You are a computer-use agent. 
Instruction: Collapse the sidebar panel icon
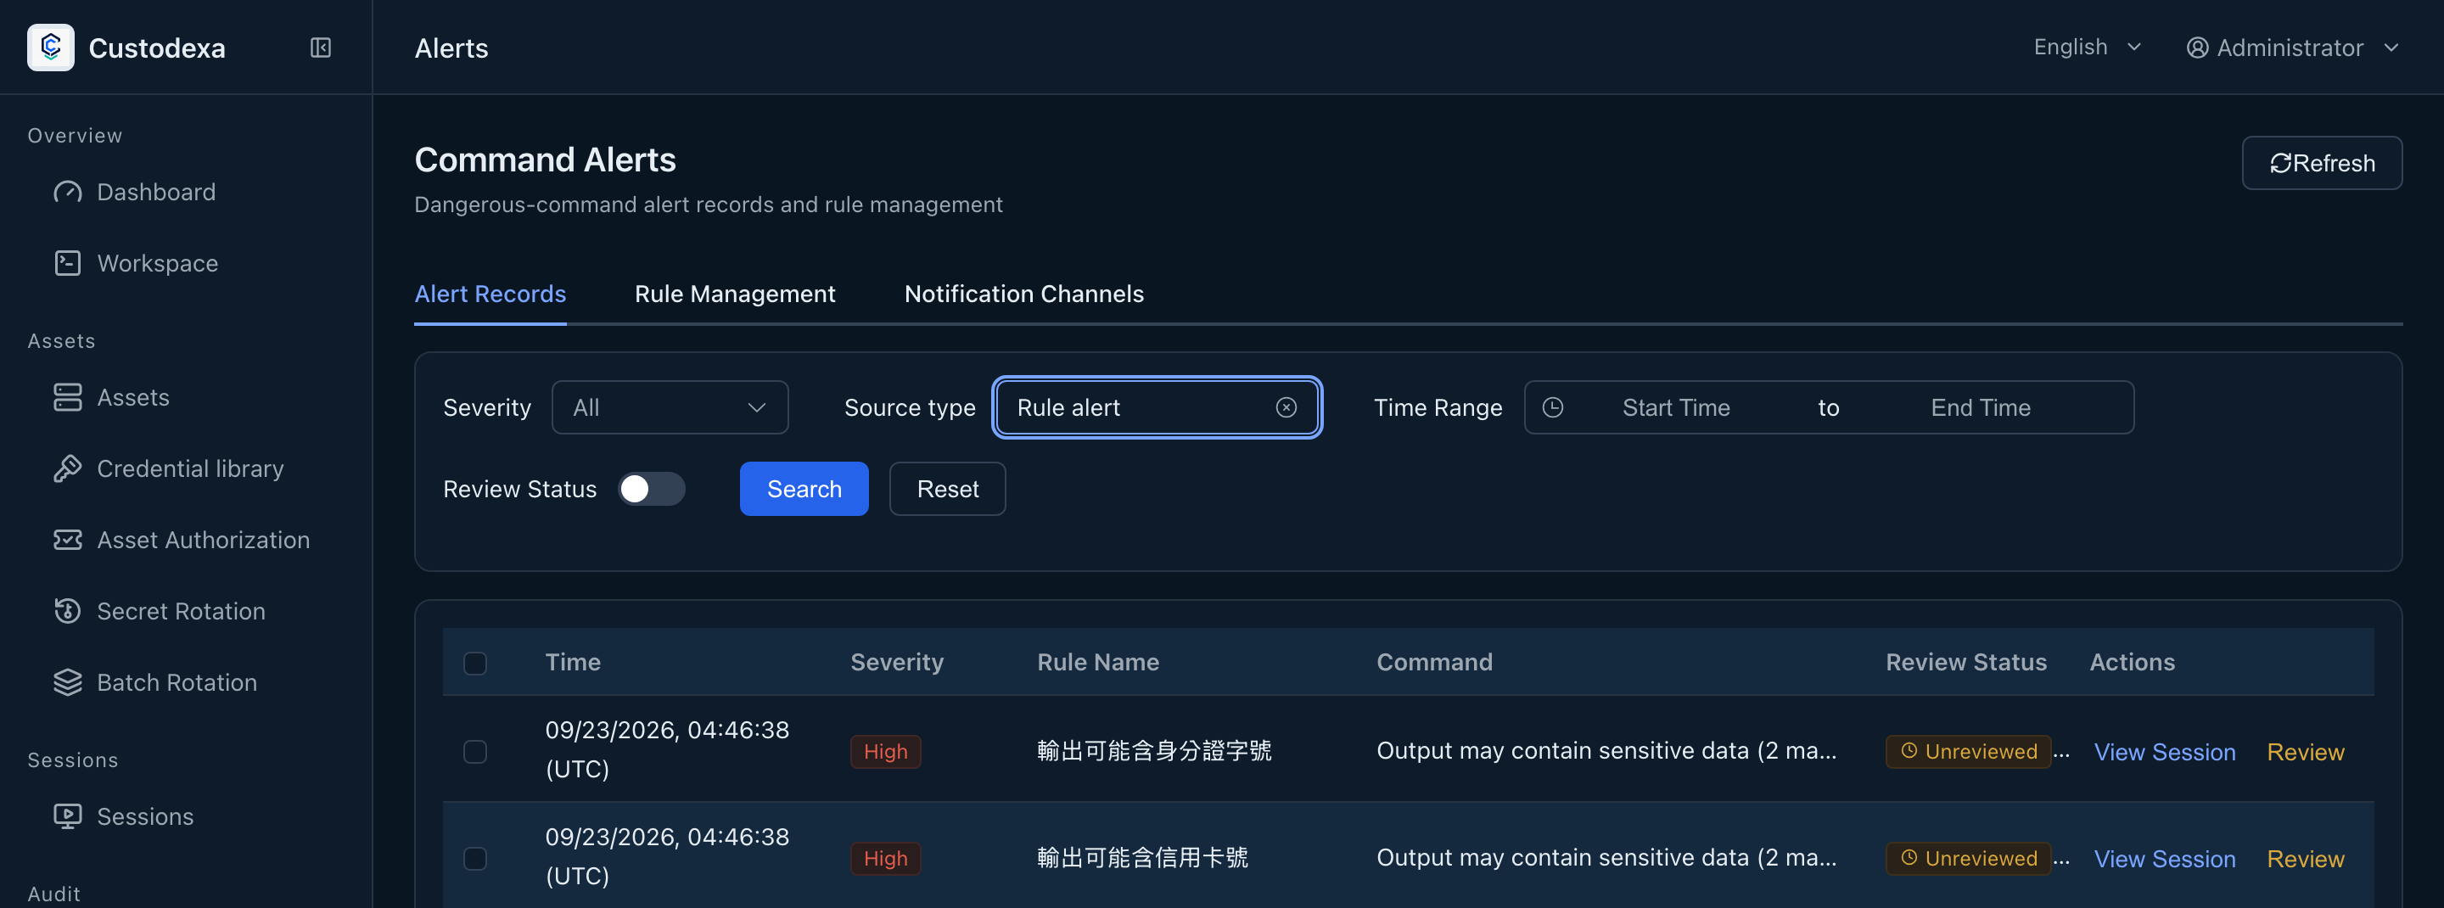(x=321, y=48)
